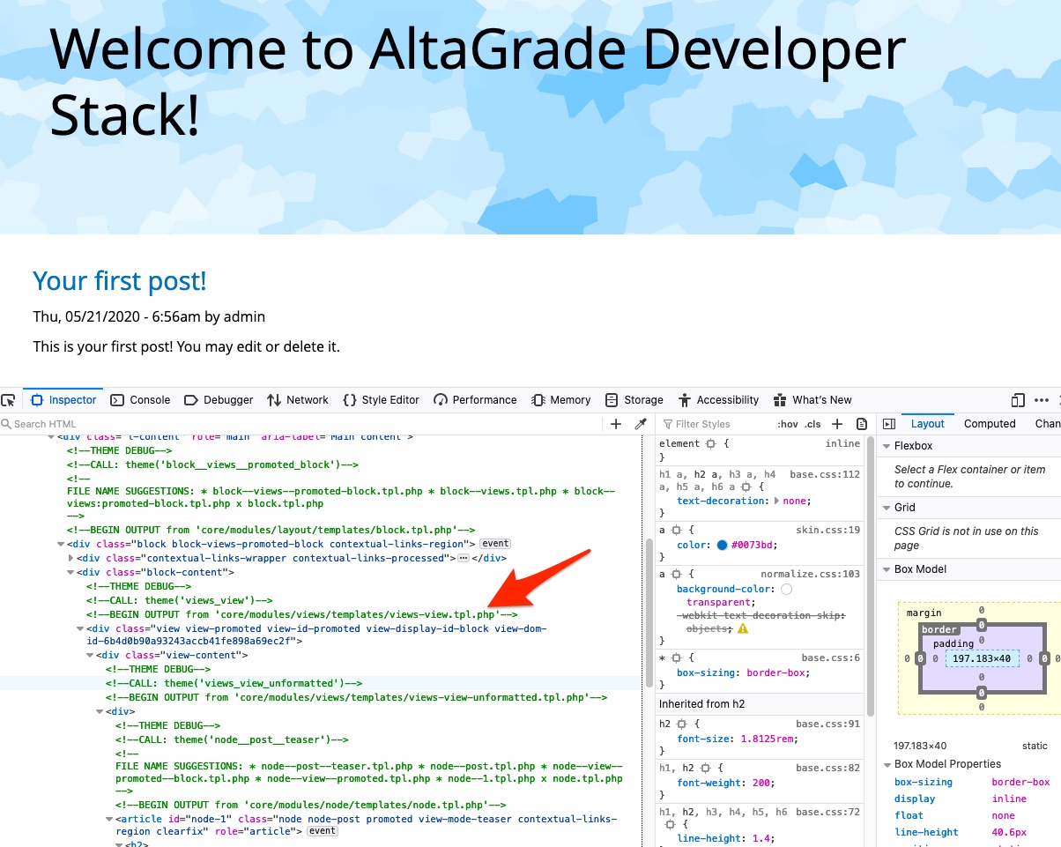1061x847 pixels.
Task: Click the highlighter icon in normalize.css:103 rule
Action: (x=677, y=574)
